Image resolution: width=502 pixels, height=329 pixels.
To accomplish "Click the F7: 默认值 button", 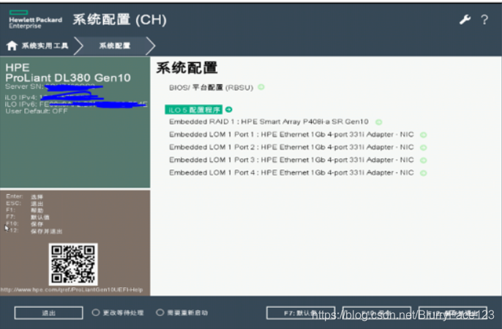I will point(301,313).
